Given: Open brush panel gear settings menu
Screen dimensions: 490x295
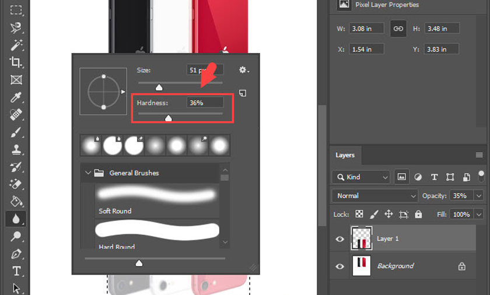Looking at the screenshot, I should tap(244, 70).
